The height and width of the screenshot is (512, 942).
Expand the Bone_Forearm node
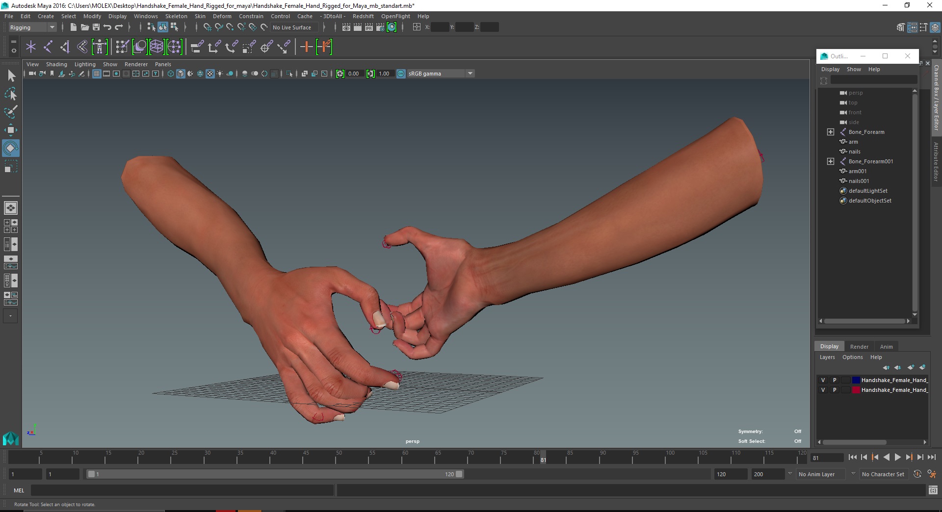831,132
